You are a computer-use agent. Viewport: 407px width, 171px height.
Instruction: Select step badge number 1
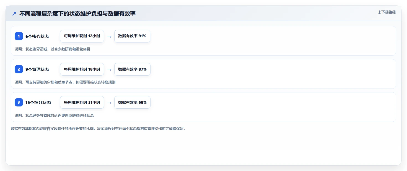[x=19, y=36]
